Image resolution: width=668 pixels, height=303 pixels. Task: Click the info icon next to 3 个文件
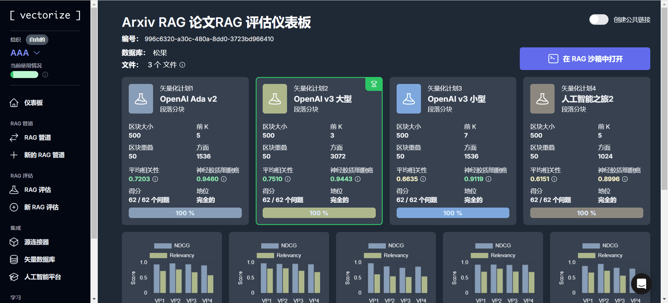pyautogui.click(x=182, y=65)
